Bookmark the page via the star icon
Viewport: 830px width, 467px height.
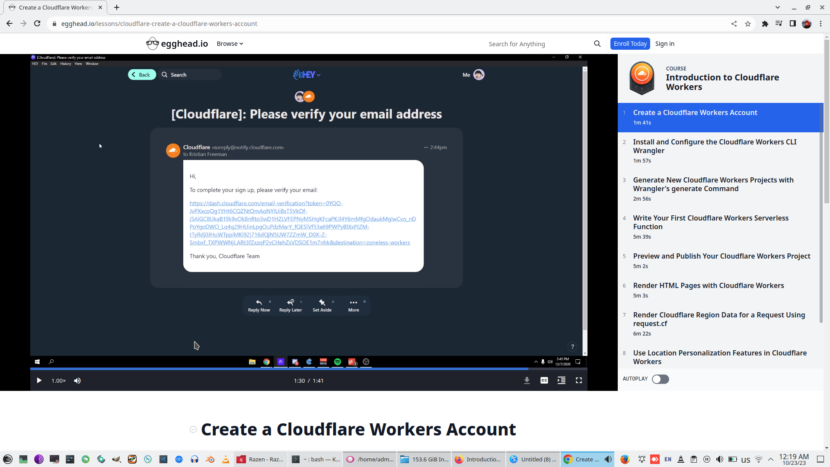pyautogui.click(x=748, y=24)
